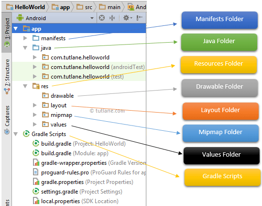Select the values folder label
Viewport: 262px width, 206px height.
pos(58,125)
